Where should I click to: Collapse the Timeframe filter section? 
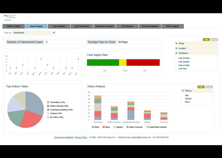196,53
